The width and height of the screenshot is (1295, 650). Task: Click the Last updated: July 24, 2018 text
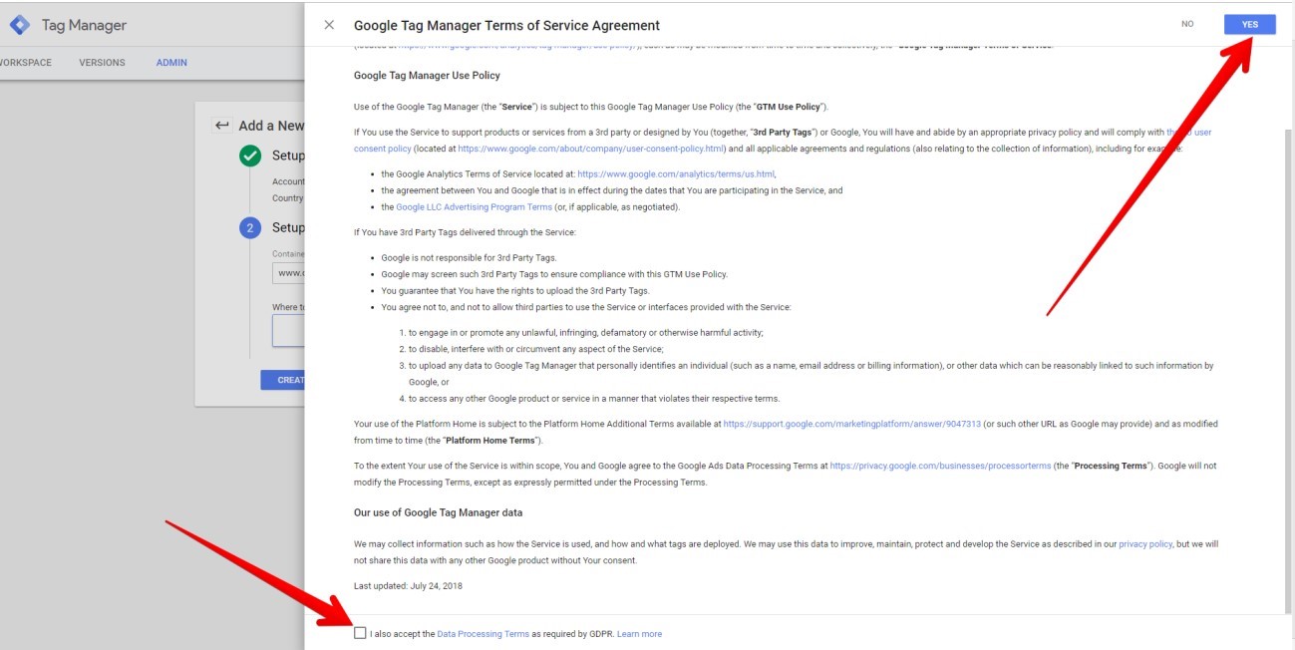tap(408, 585)
